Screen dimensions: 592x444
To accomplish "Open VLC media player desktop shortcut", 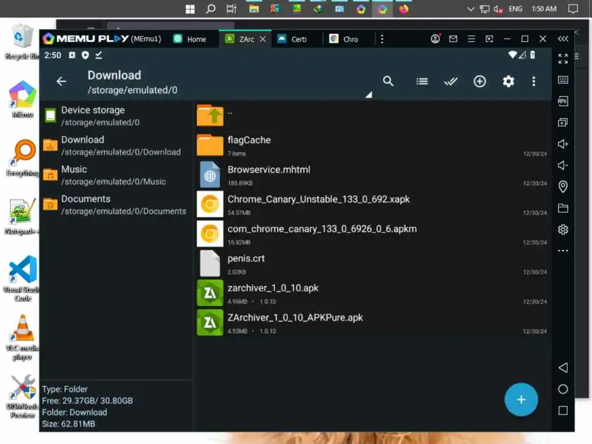I will (x=23, y=337).
